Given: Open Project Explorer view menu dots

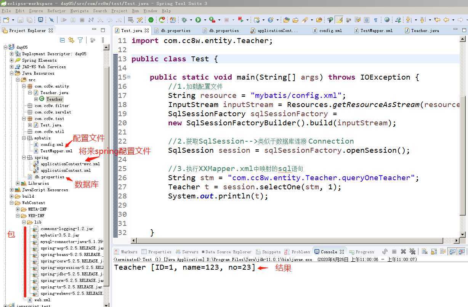Looking at the screenshot, I should click(103, 40).
